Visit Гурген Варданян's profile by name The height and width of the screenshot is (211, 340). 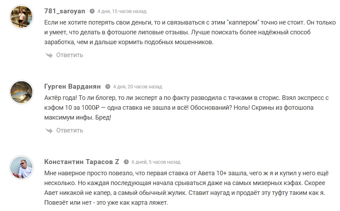coord(72,86)
